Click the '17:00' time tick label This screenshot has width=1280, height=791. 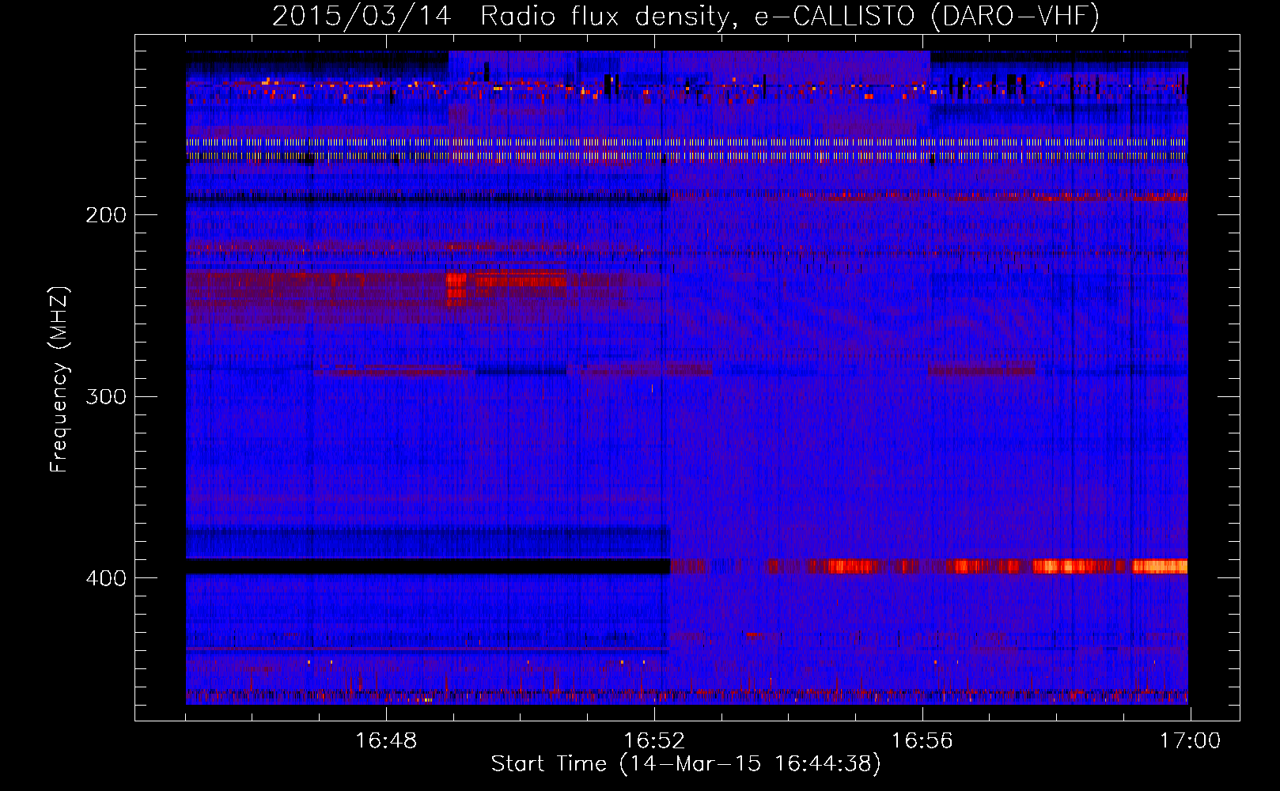tap(1190, 740)
